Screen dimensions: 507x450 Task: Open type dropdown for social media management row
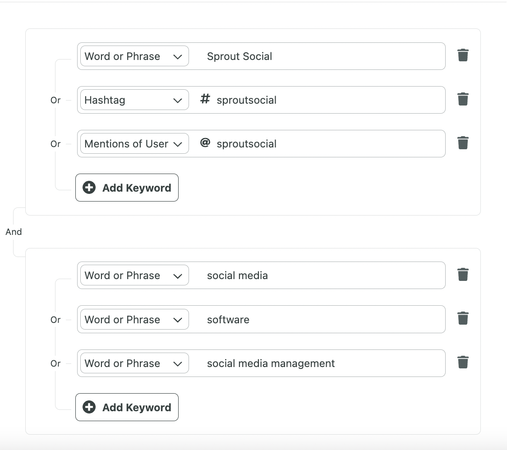[134, 363]
